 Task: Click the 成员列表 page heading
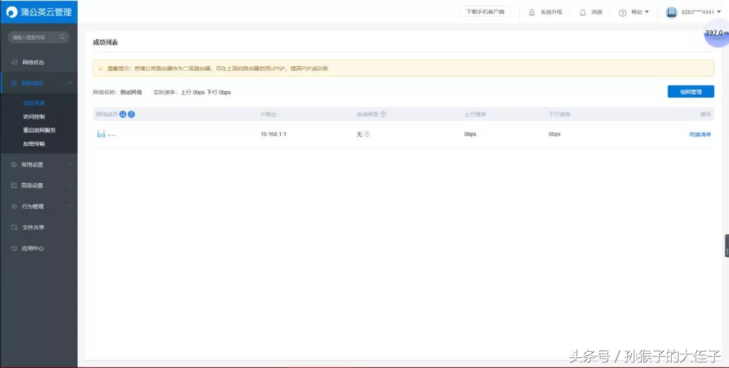pos(105,43)
